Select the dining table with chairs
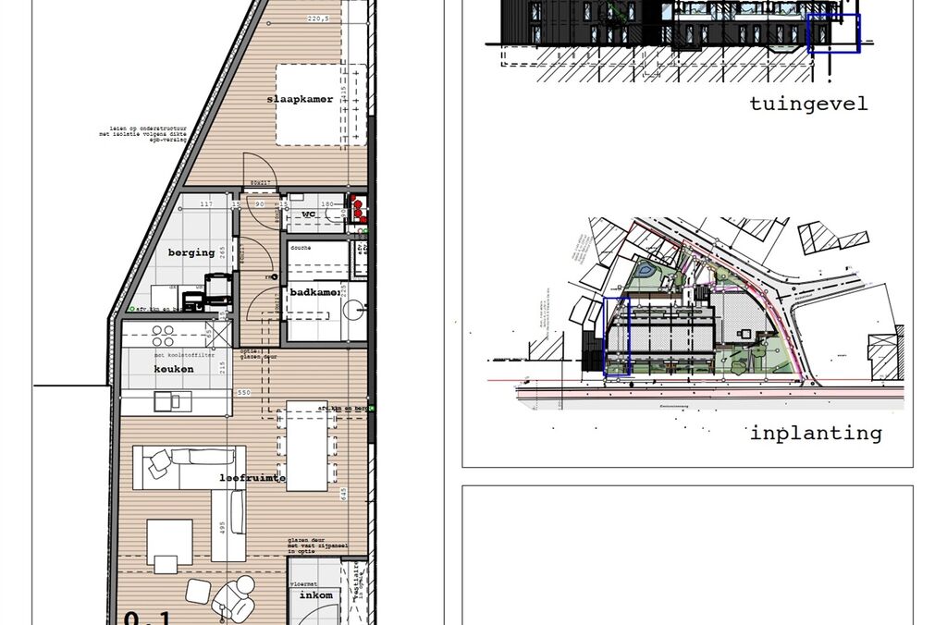Viewport: 947px width, 625px height. pos(307,446)
